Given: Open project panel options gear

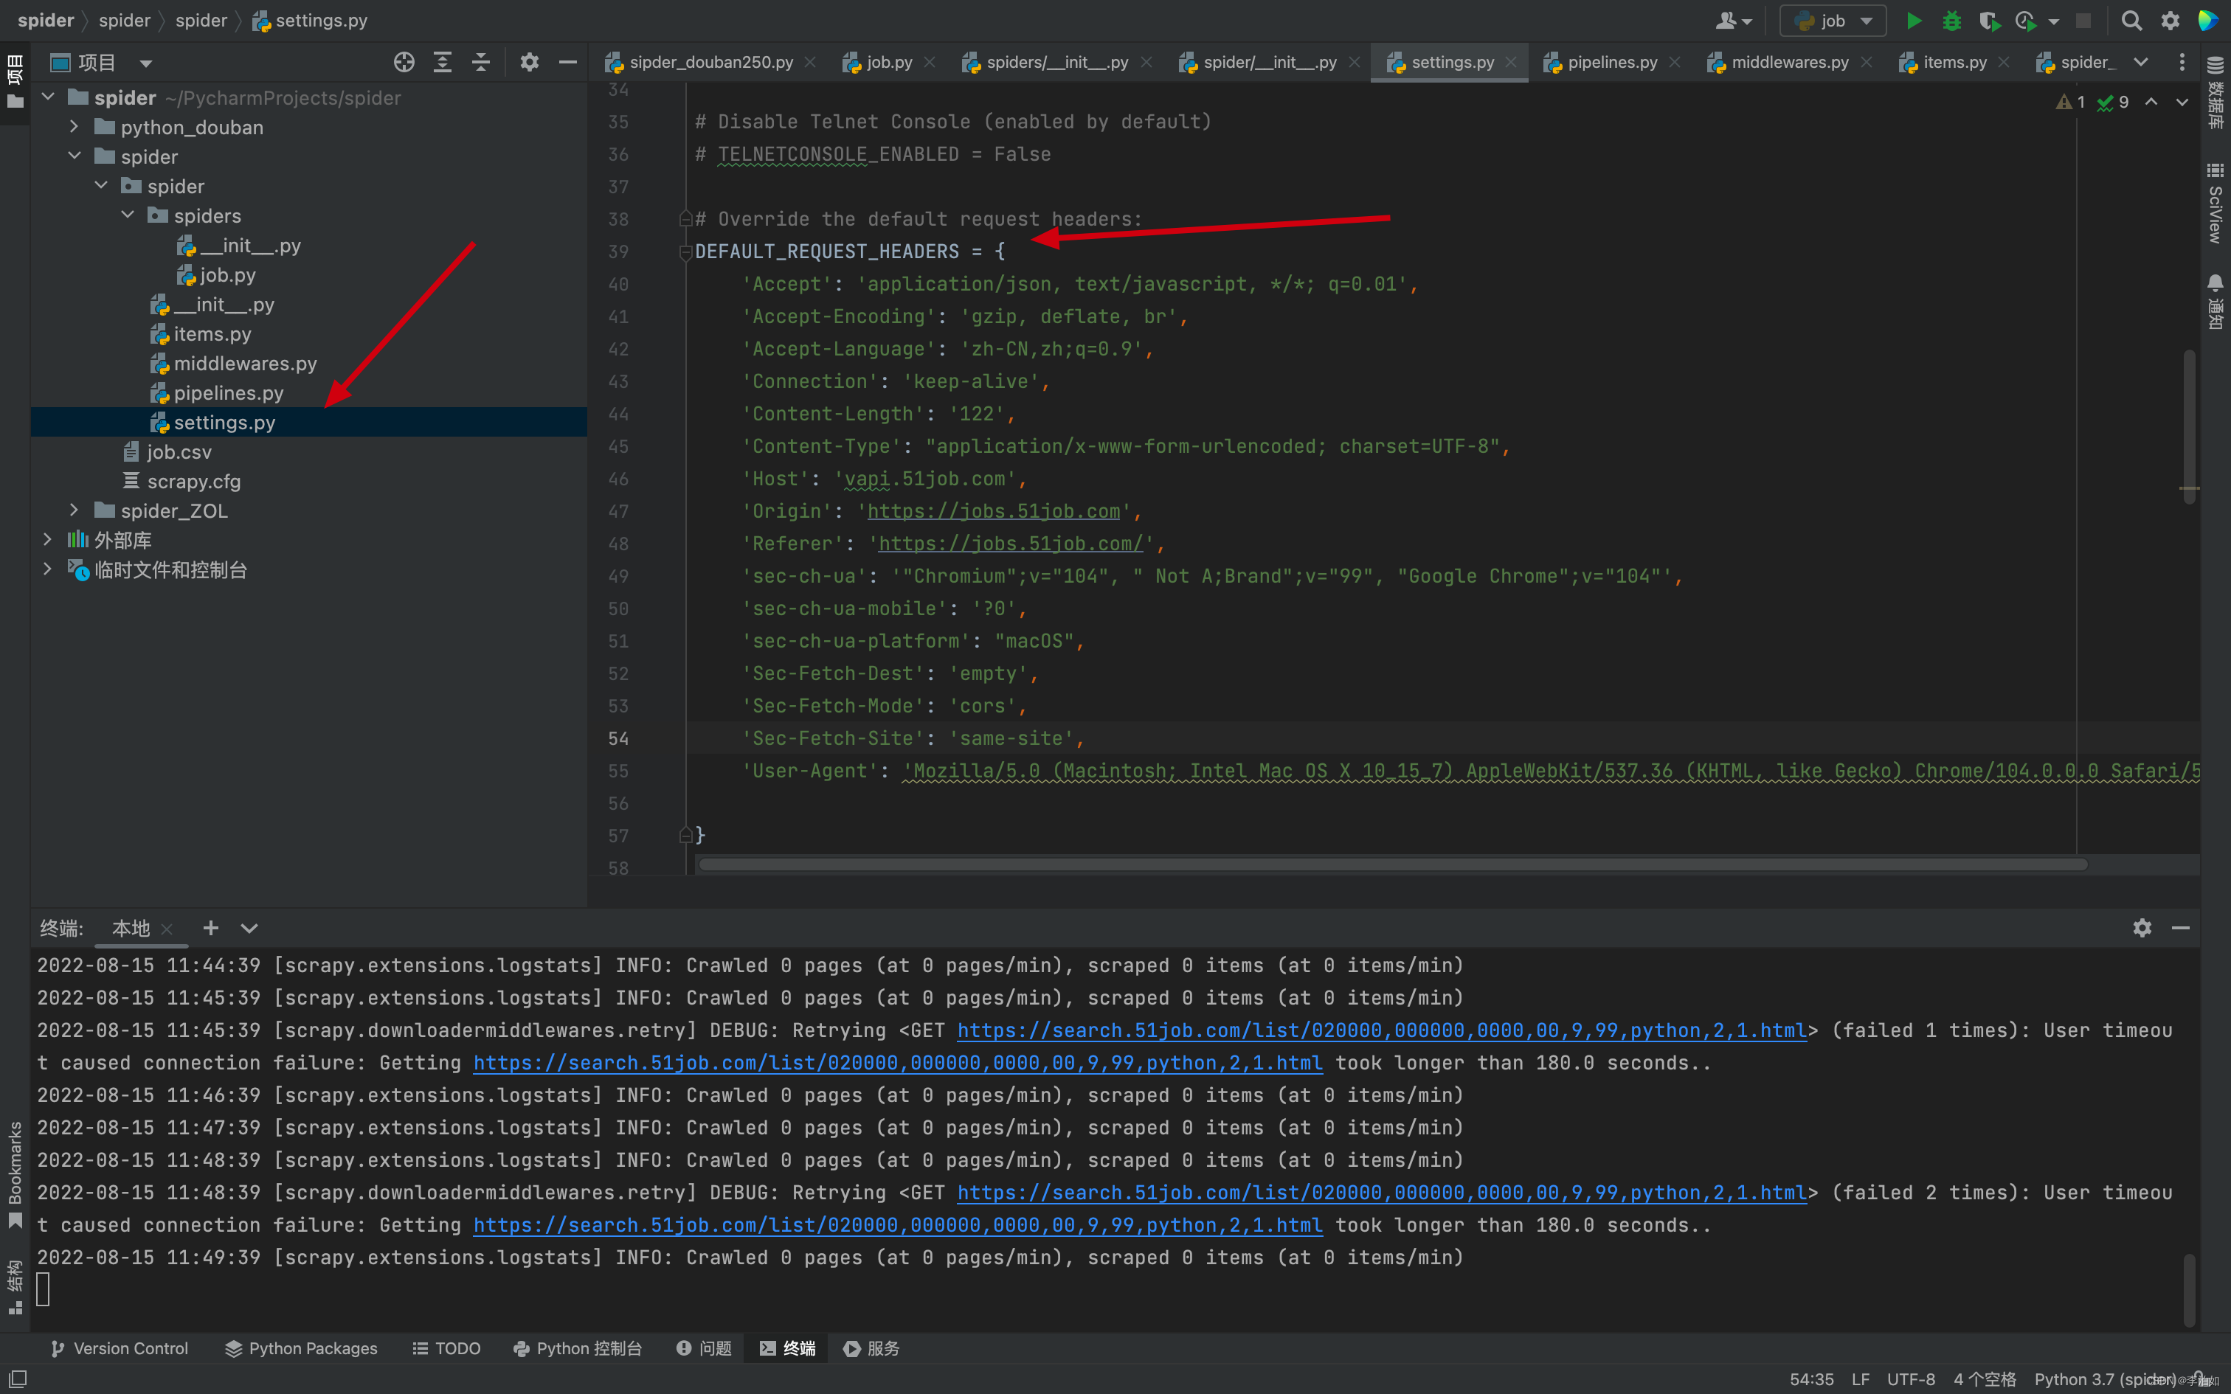Looking at the screenshot, I should [x=529, y=62].
